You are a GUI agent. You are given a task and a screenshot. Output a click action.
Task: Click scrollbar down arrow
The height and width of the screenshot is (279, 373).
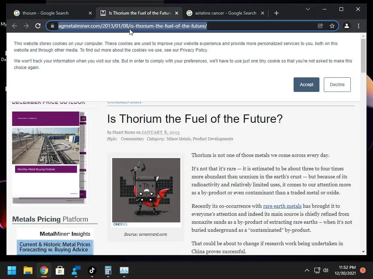[363, 252]
